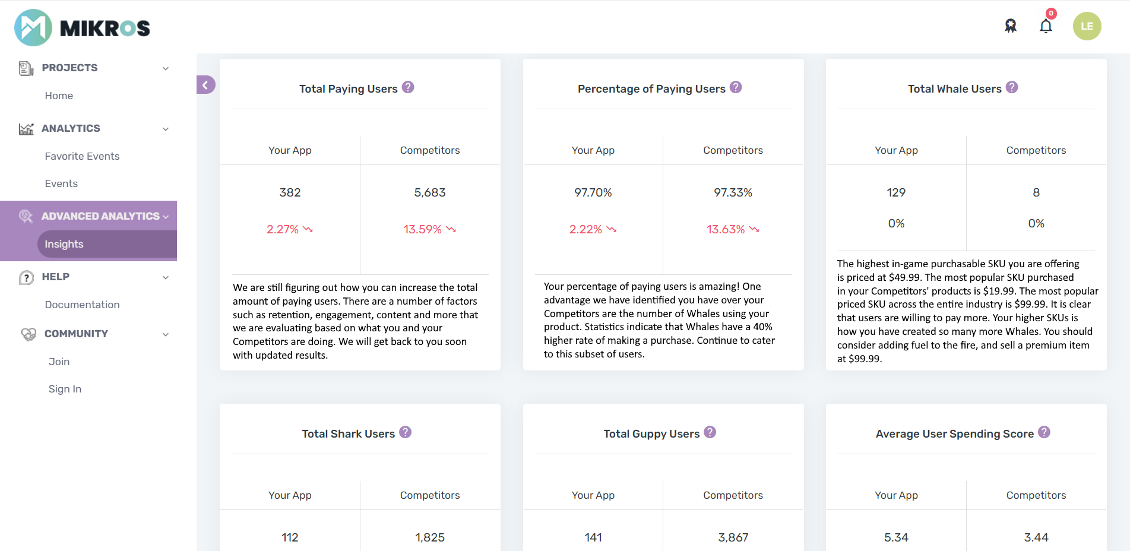Open the award ribbon badge icon
This screenshot has height=551, width=1130.
1010,26
